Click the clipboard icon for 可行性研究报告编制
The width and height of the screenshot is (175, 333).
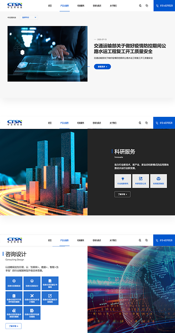click(14, 296)
